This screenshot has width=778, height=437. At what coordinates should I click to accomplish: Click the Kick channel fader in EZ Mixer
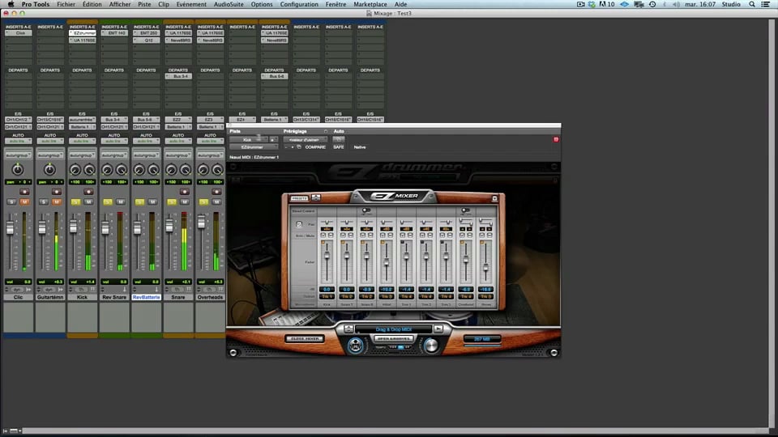[327, 257]
